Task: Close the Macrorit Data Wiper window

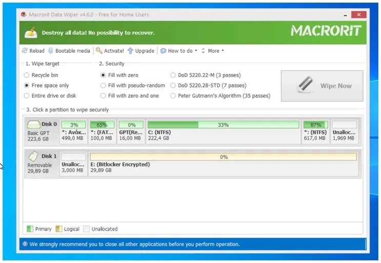Action: tap(358, 15)
